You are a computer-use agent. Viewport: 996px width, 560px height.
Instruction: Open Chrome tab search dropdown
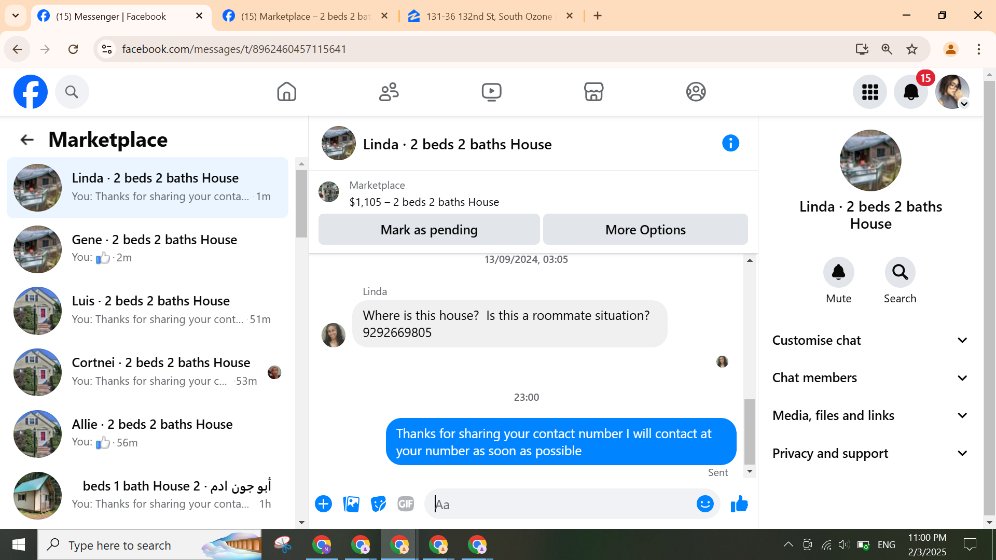coord(16,16)
